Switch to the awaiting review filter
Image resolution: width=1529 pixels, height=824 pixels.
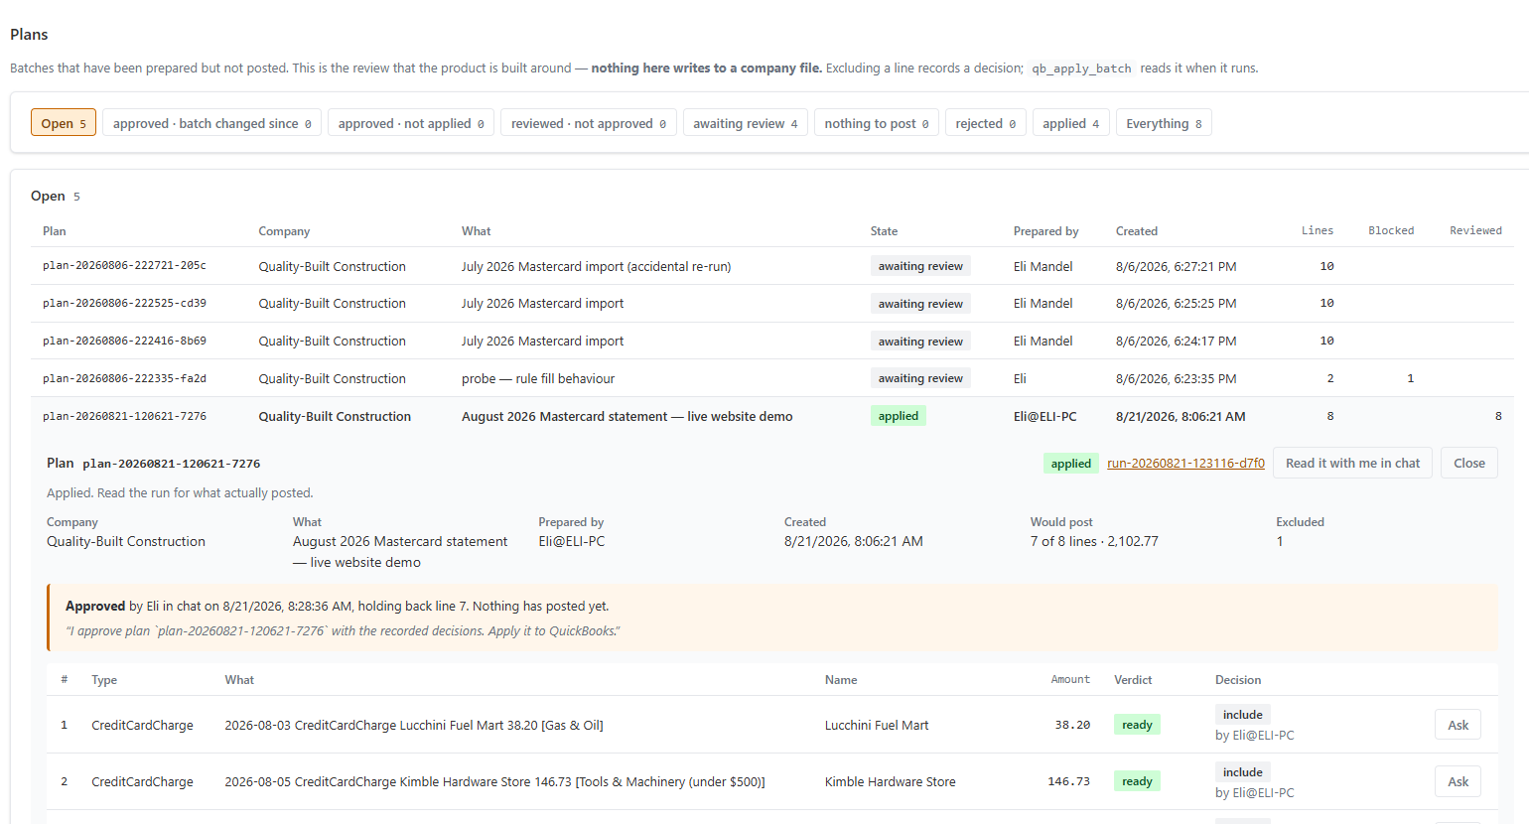point(745,123)
